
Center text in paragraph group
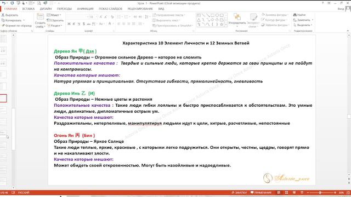[123, 24]
